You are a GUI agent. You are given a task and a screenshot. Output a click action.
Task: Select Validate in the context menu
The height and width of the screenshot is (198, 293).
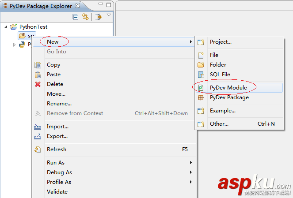tap(114, 192)
